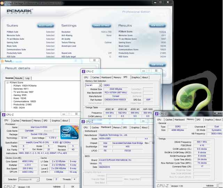
Task: Open About tab in the SPD CPU-Z window
Action: point(145,77)
